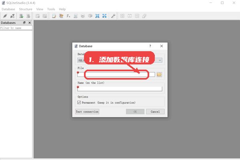Click the Tile windows horizontally icon
240x160 pixels.
[130, 16]
